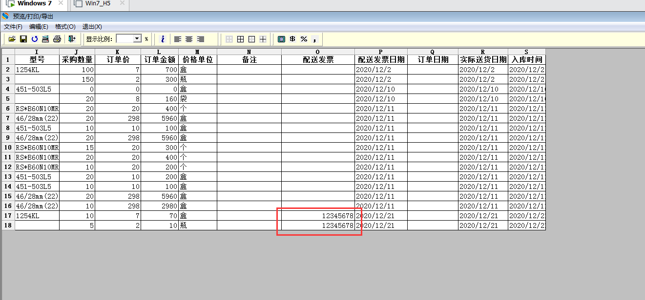Click purchase quantity 15 in row 10
This screenshot has height=300, width=645.
77,148
